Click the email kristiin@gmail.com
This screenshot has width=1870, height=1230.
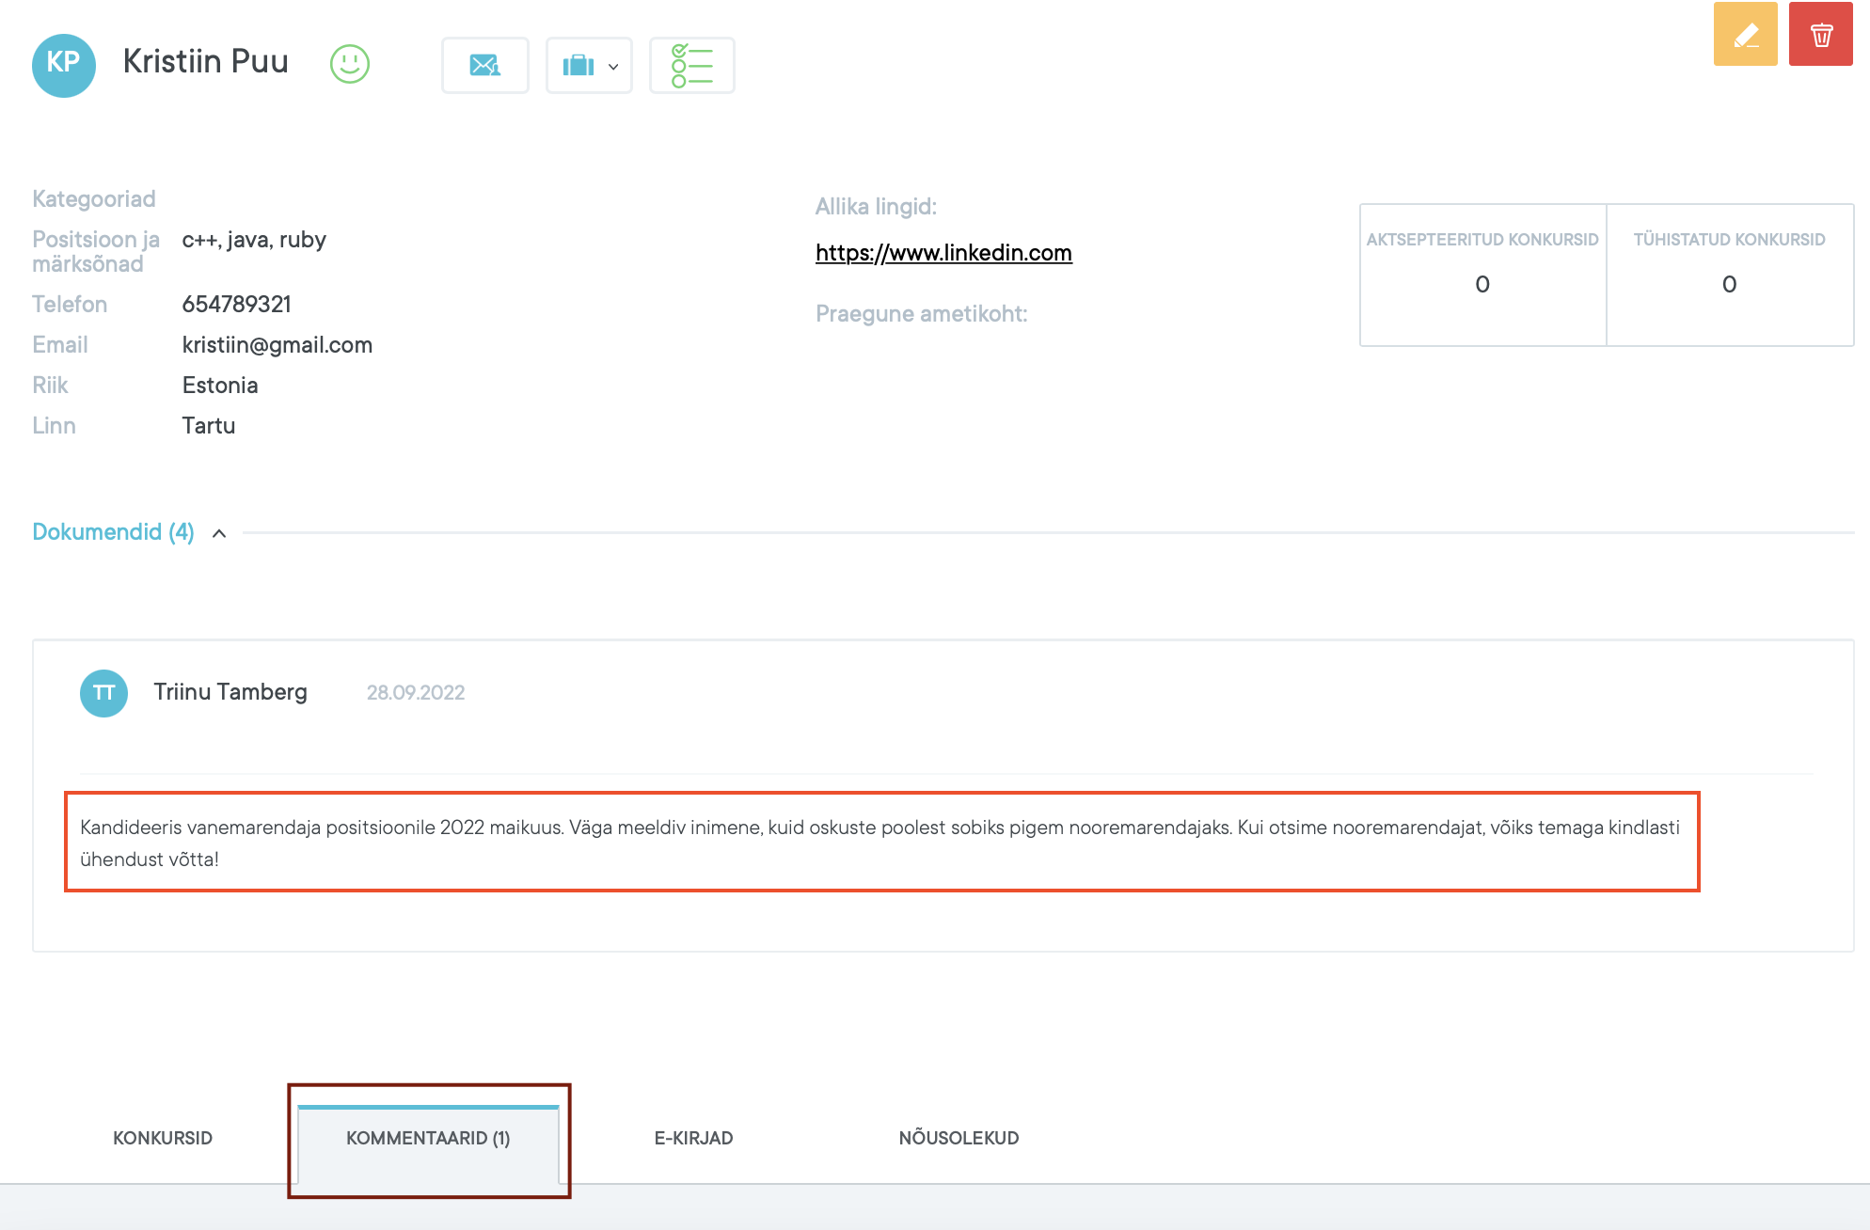pyautogui.click(x=277, y=345)
